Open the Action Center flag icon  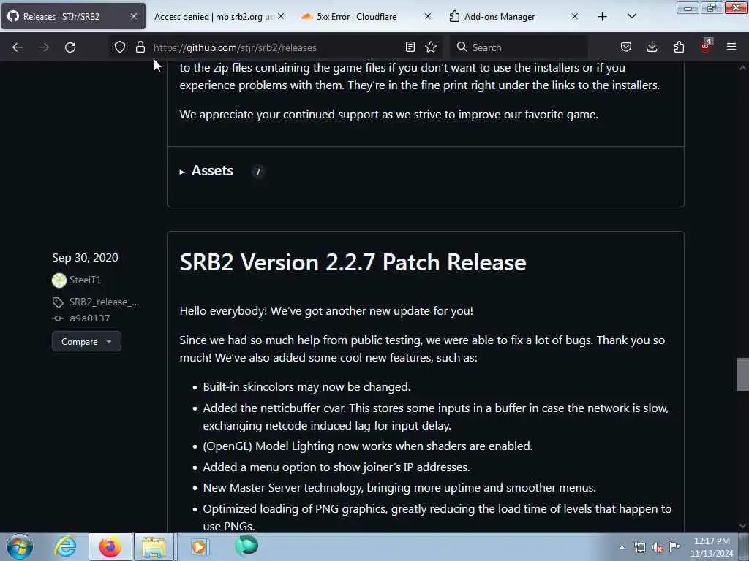[x=675, y=547]
